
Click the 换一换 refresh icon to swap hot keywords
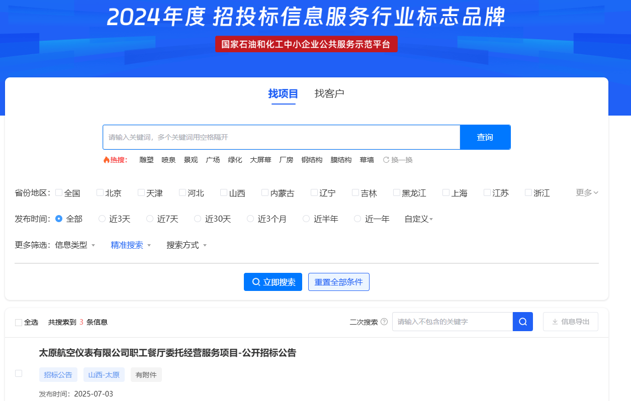(x=386, y=159)
